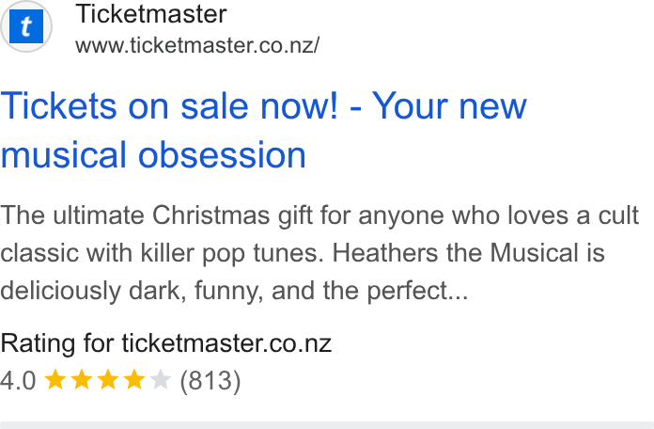Click the empty gray fifth star
654x429 pixels.
click(161, 380)
